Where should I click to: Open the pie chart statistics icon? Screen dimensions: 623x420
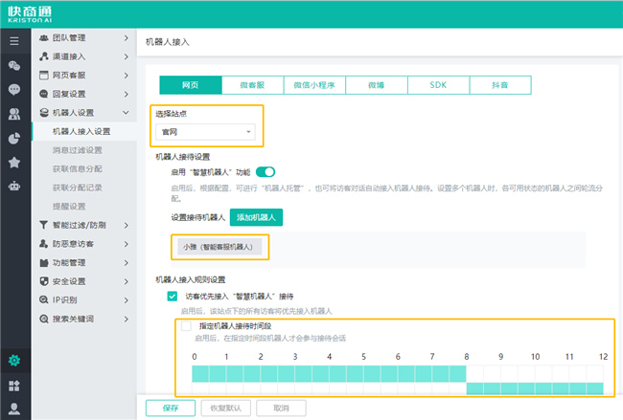tap(13, 138)
